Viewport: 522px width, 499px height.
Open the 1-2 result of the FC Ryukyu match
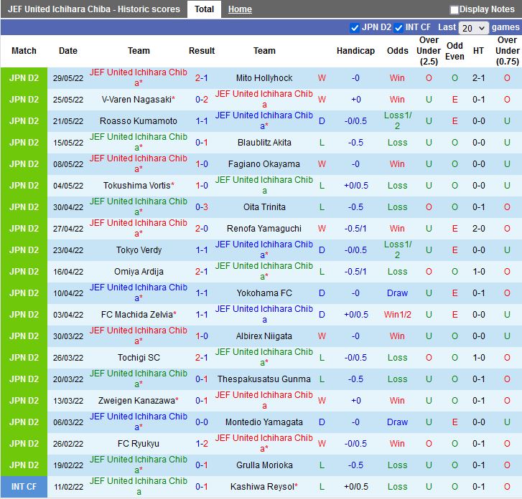click(202, 444)
